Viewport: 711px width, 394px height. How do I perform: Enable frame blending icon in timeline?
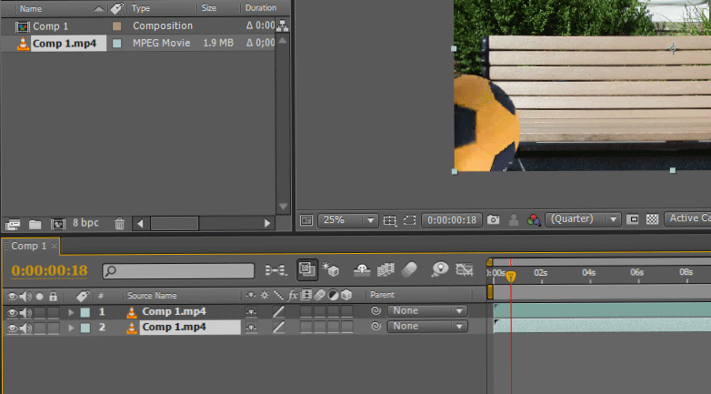pyautogui.click(x=386, y=269)
